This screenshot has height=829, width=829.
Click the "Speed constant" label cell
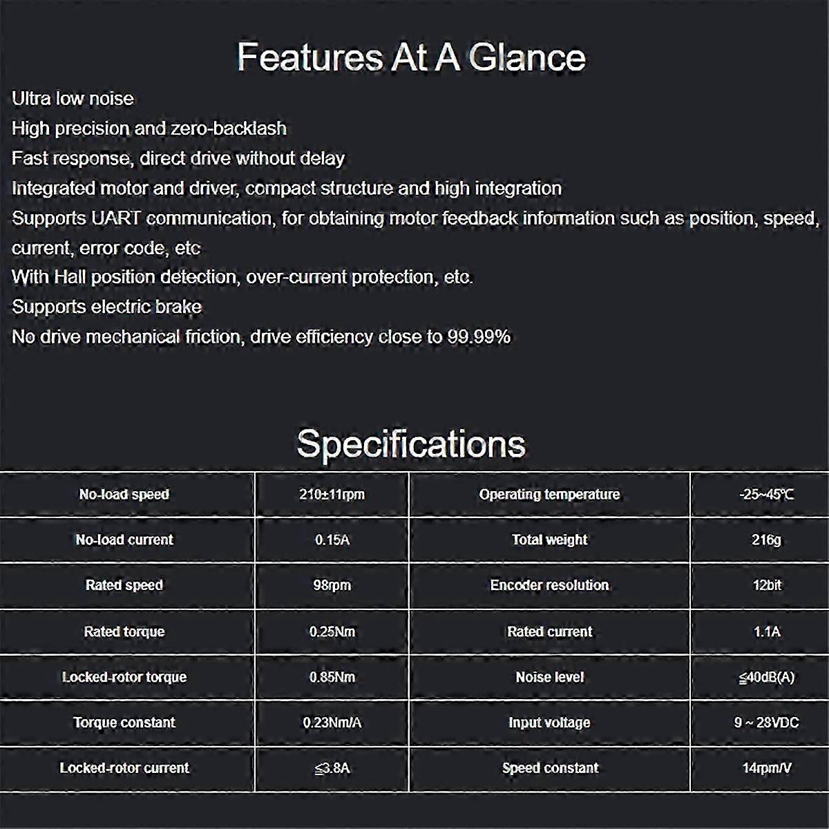tap(550, 768)
